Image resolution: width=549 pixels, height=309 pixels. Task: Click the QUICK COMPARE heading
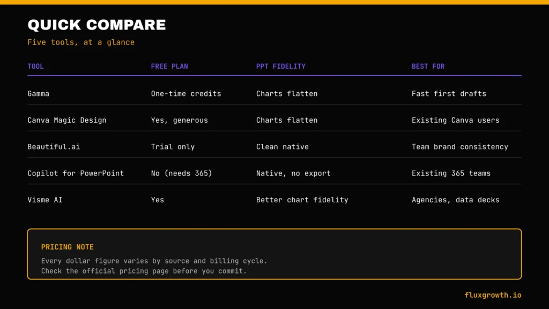pyautogui.click(x=97, y=25)
